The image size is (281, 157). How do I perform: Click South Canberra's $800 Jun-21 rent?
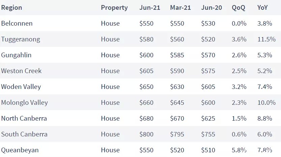tap(146, 134)
